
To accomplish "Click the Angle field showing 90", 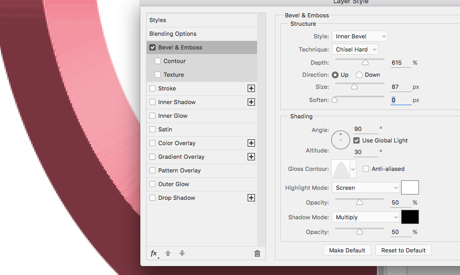I will [x=365, y=129].
